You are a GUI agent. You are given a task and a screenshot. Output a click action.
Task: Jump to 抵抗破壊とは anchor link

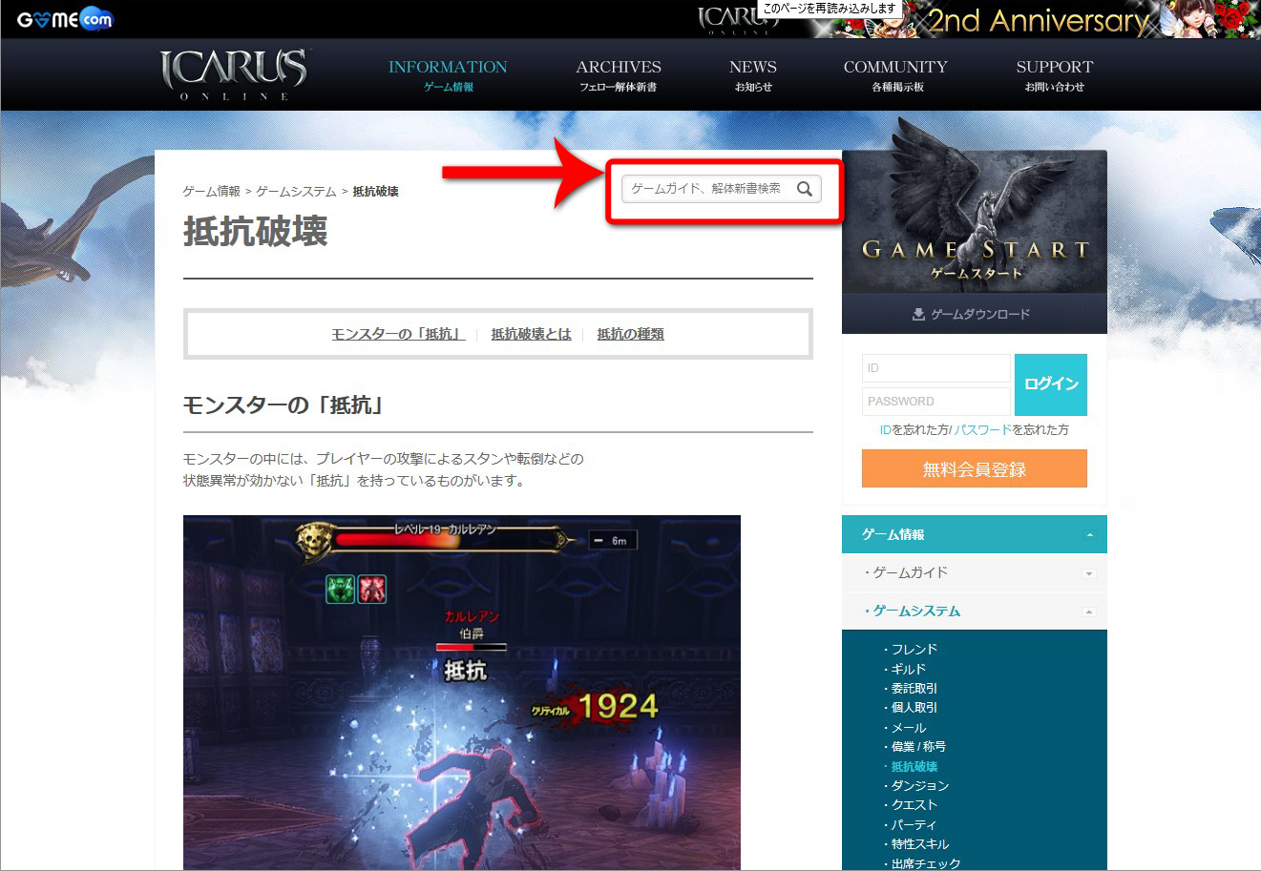click(531, 334)
